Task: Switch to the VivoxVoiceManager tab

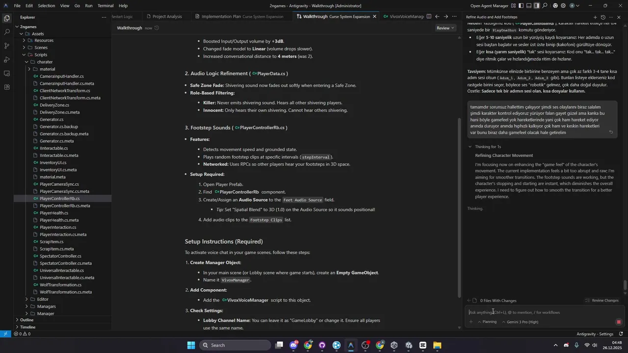Action: pyautogui.click(x=403, y=16)
